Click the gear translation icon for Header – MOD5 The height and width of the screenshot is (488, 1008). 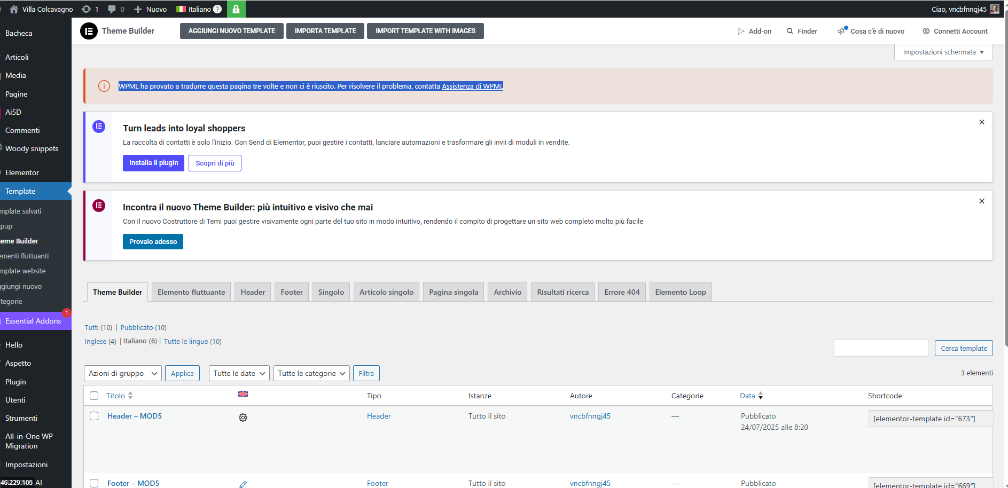pyautogui.click(x=243, y=418)
